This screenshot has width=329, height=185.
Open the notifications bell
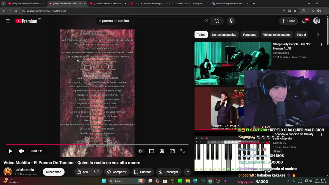point(304,21)
